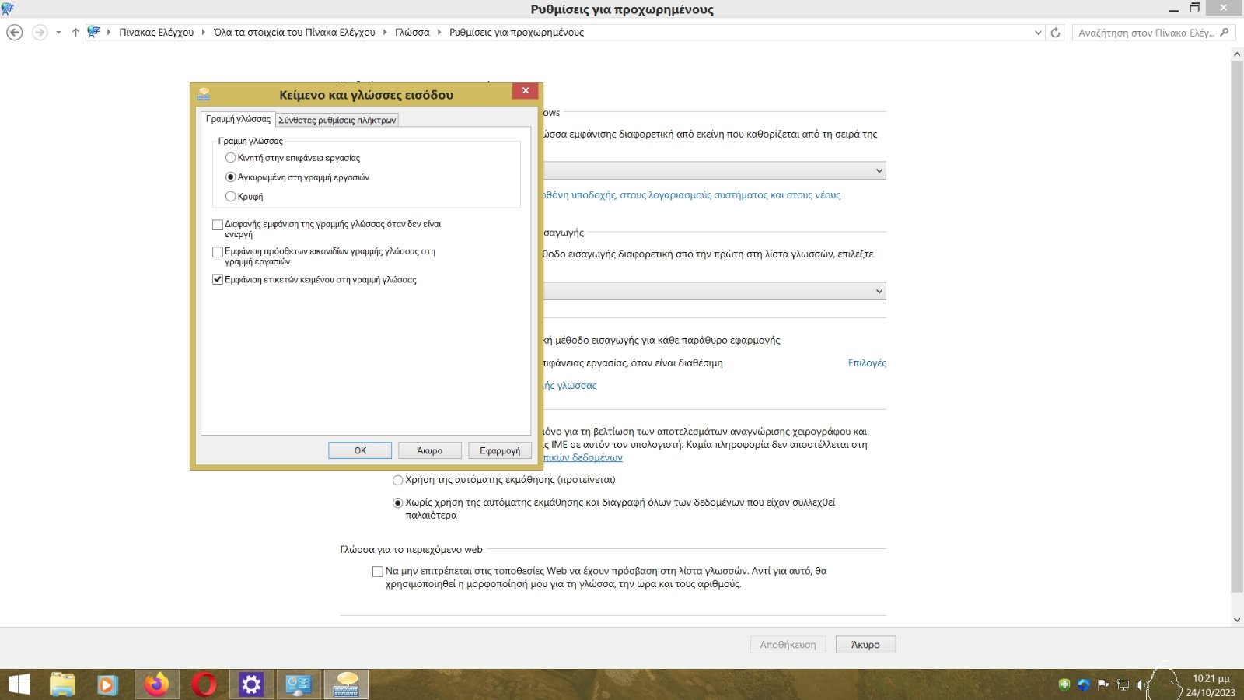Click the Control Panel icon in address bar
This screenshot has width=1244, height=700.
(94, 32)
